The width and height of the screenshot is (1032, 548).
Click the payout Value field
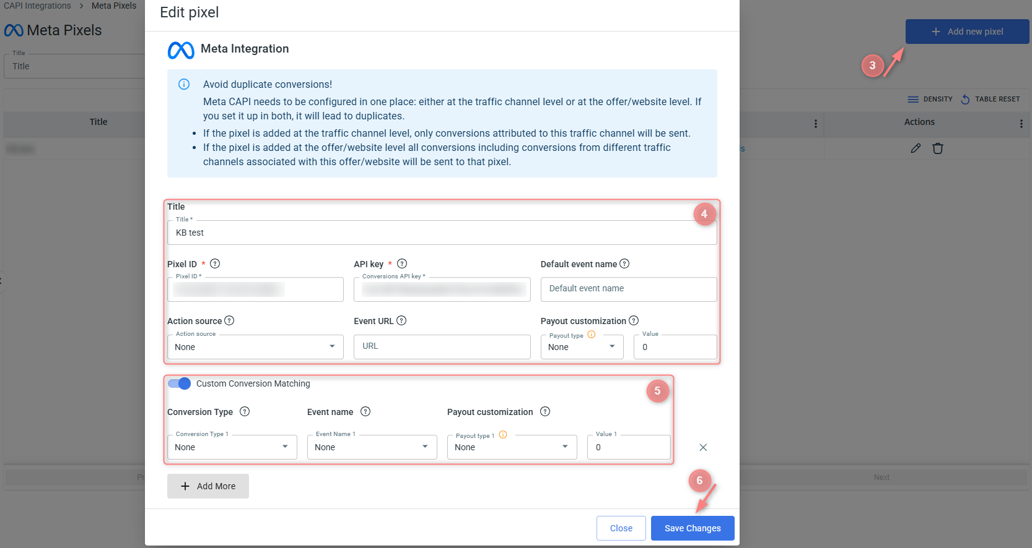coord(675,347)
